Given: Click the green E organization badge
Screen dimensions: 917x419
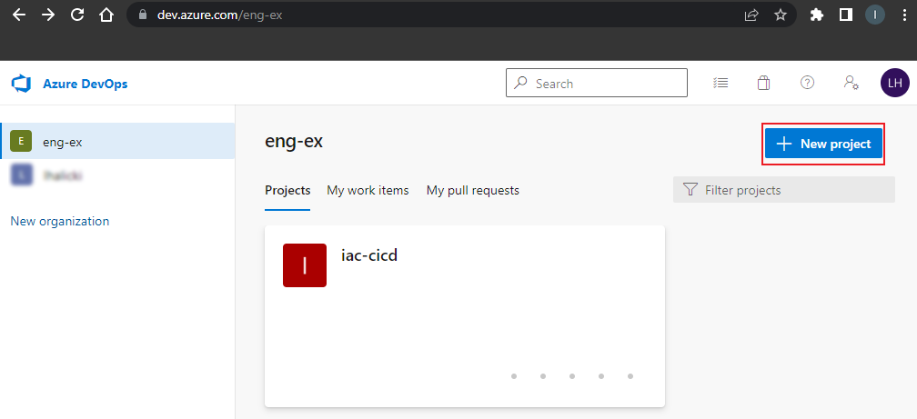Looking at the screenshot, I should coord(21,141).
